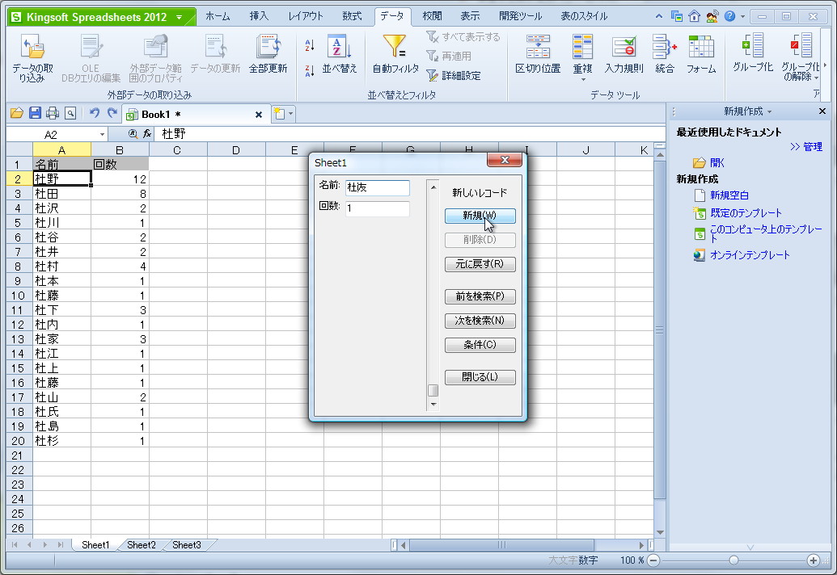837x575 pixels.
Task: Click the zoom in plus button
Action: [x=813, y=560]
